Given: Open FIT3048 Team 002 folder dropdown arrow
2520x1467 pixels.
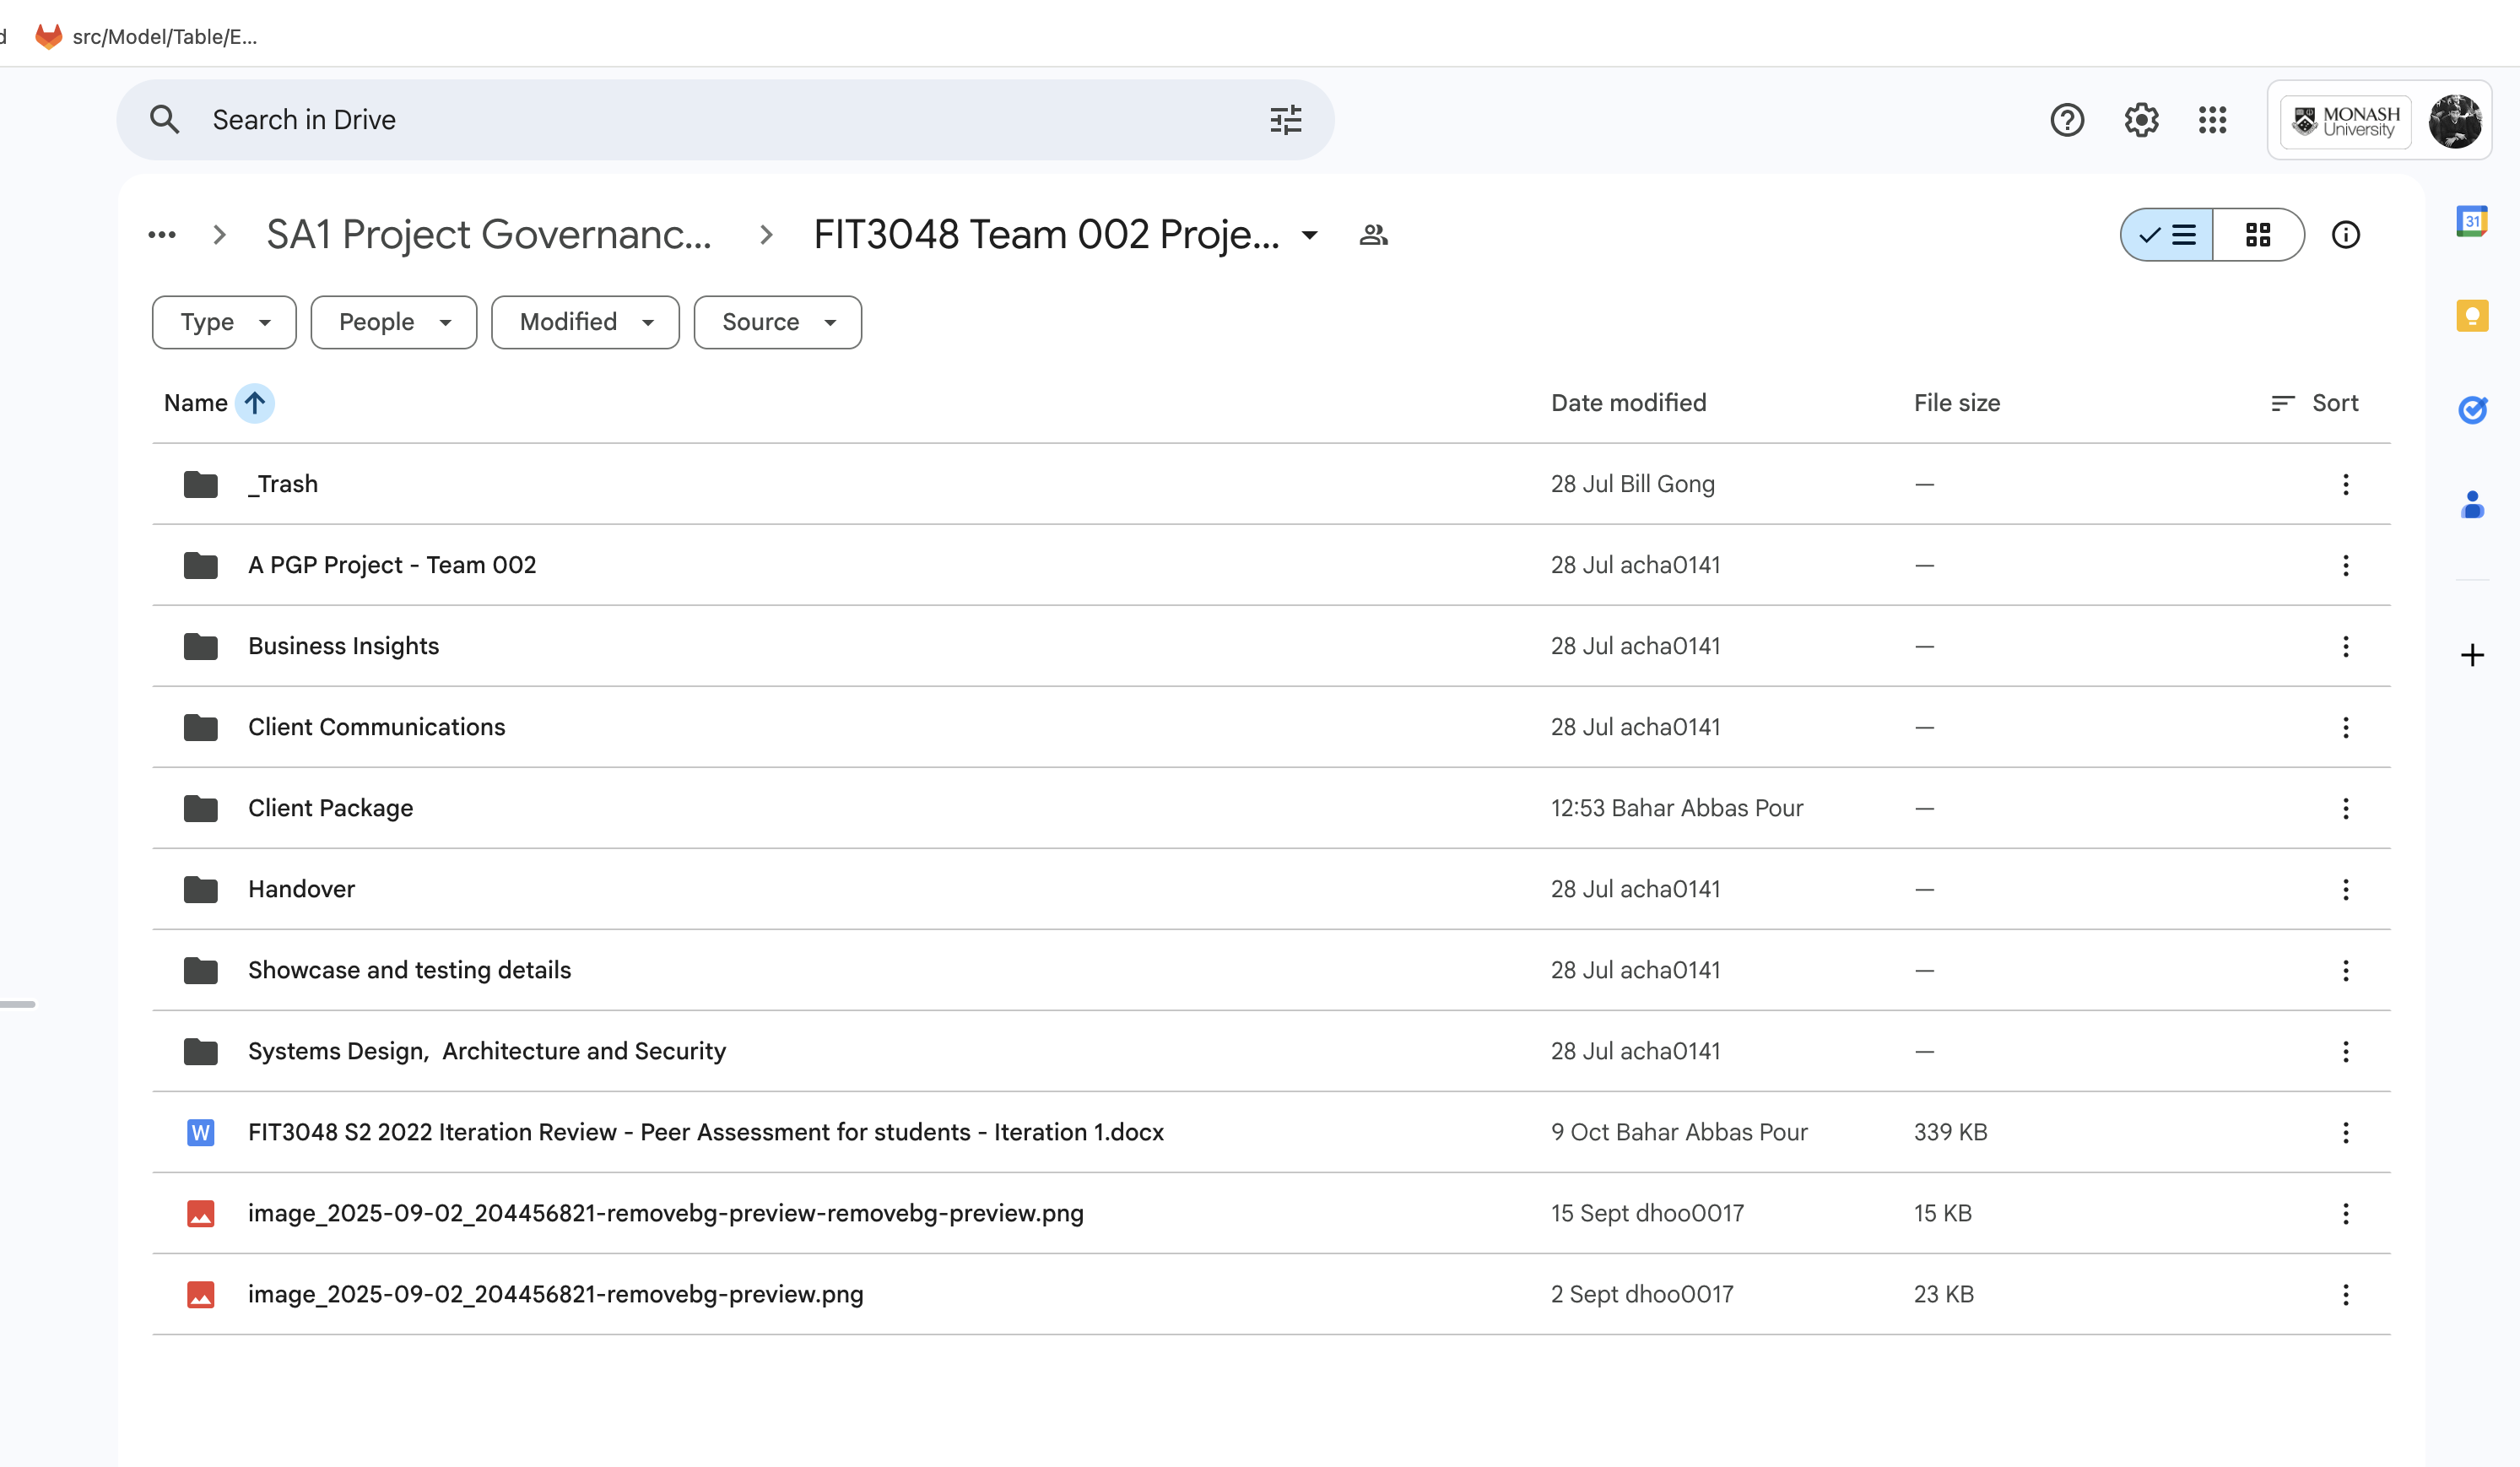Looking at the screenshot, I should (x=1309, y=235).
